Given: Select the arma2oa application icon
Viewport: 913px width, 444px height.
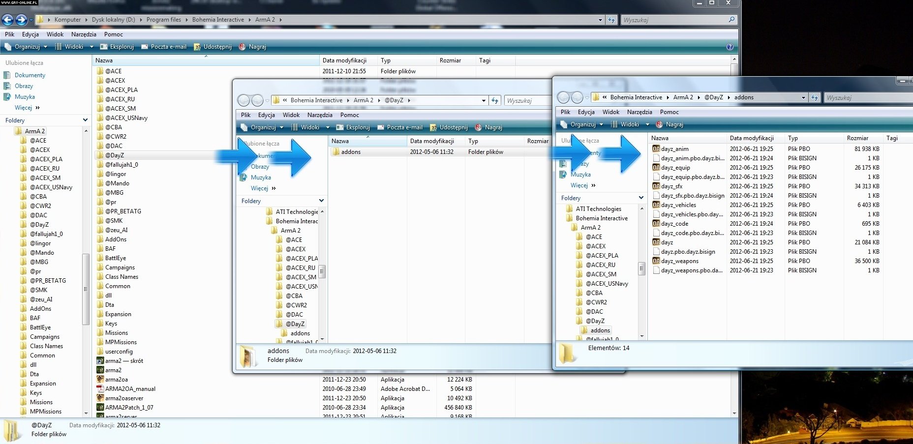Looking at the screenshot, I should coord(100,380).
